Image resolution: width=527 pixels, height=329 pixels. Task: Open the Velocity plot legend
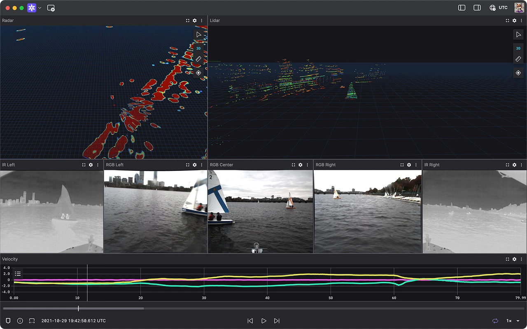point(18,273)
